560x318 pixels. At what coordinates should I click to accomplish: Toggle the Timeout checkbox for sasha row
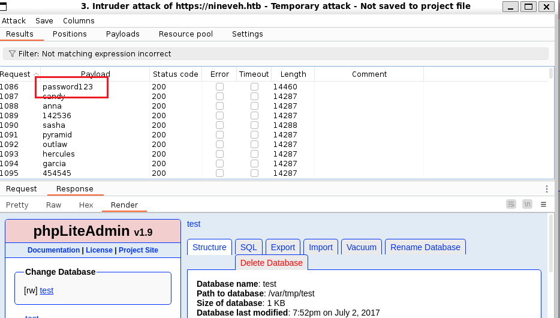tap(254, 125)
